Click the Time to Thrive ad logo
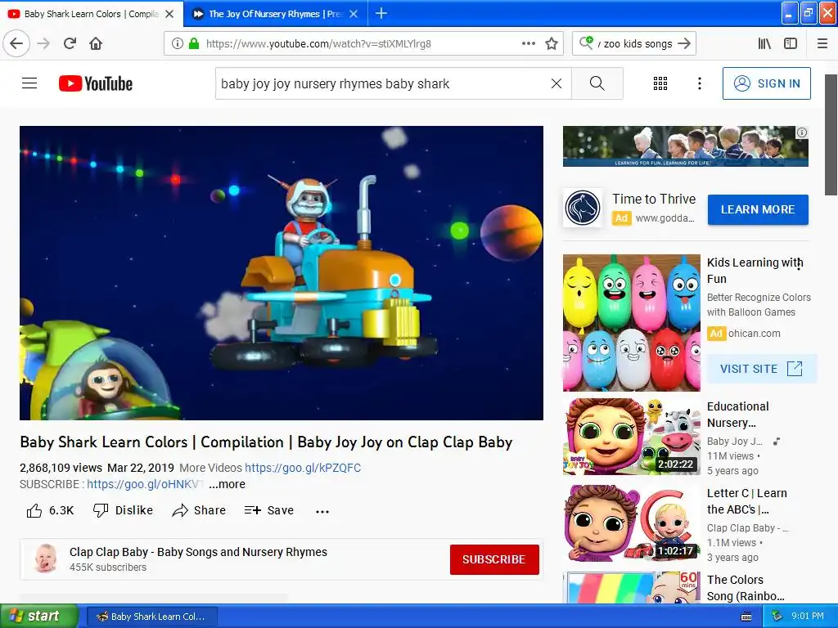 583,208
